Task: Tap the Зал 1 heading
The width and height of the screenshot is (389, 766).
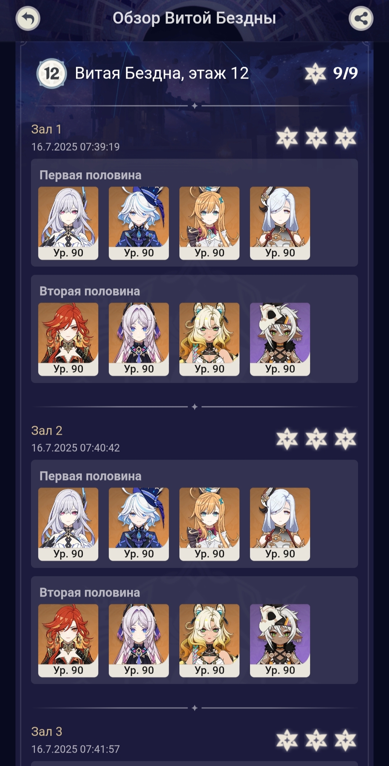Action: (46, 129)
